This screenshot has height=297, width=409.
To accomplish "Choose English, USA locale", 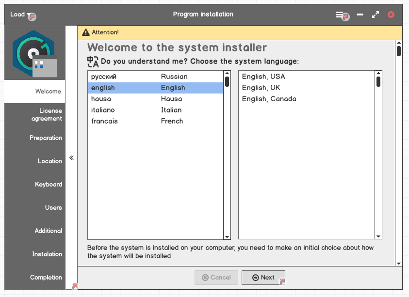I will tap(307, 77).
